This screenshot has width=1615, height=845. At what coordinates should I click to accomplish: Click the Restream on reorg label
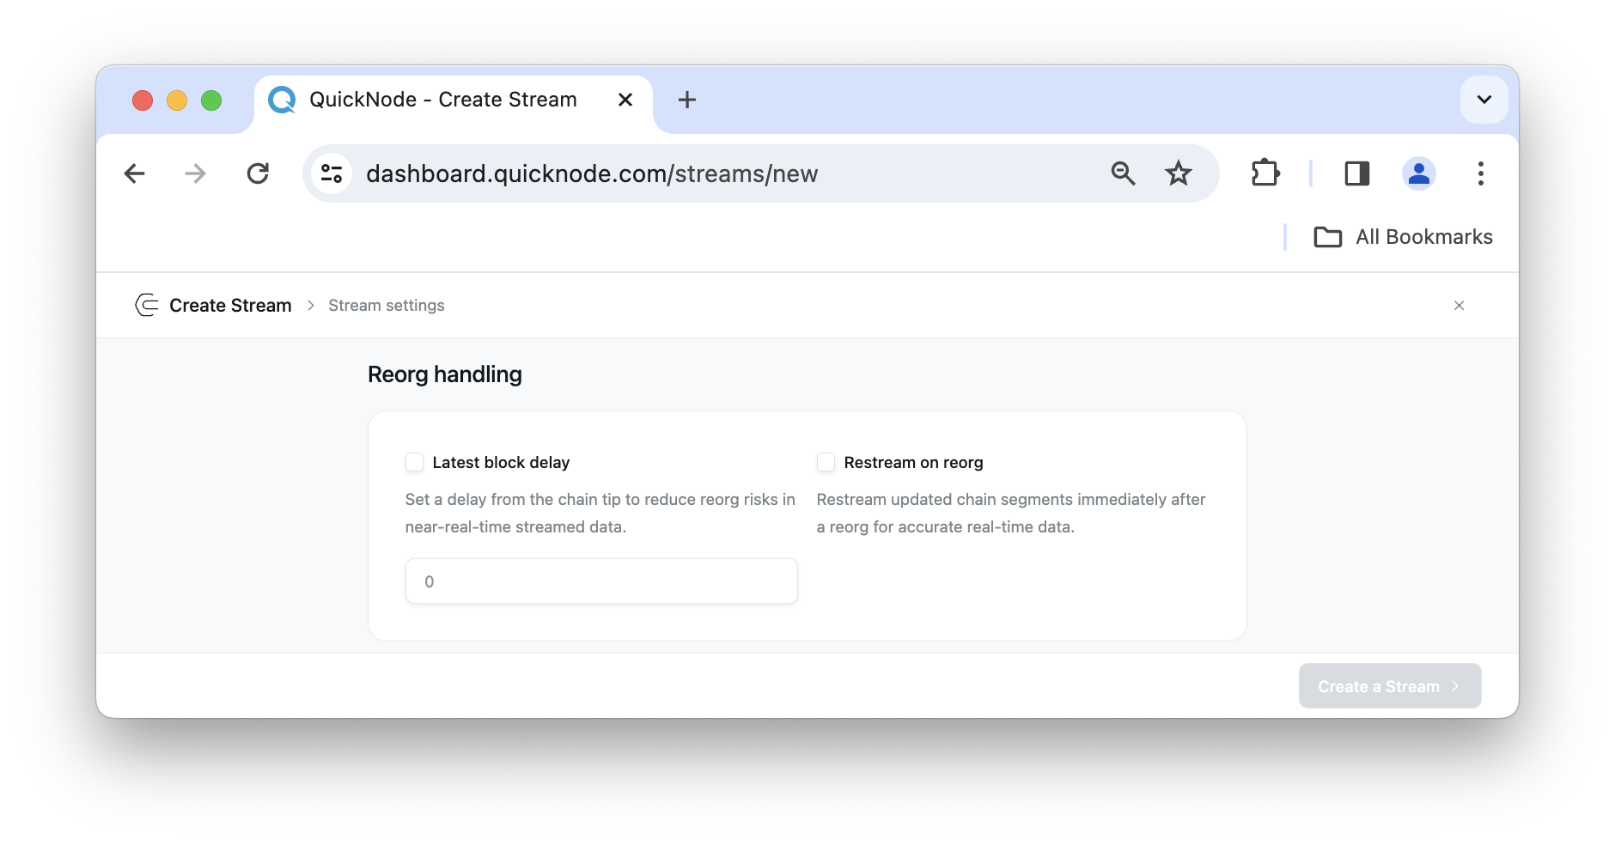tap(913, 463)
